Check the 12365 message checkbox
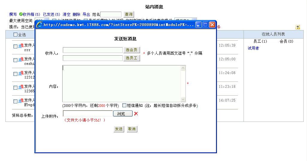The height and width of the screenshot is (161, 307). (x=15, y=88)
